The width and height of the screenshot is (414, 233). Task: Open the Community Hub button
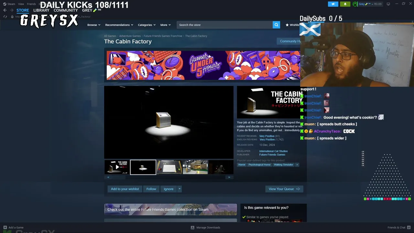(x=289, y=41)
